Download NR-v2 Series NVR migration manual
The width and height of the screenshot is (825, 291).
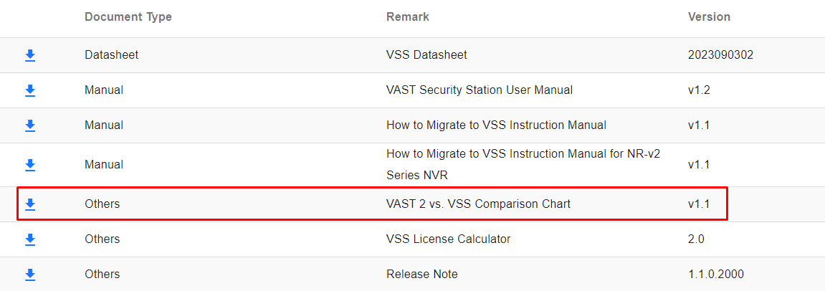(x=30, y=165)
